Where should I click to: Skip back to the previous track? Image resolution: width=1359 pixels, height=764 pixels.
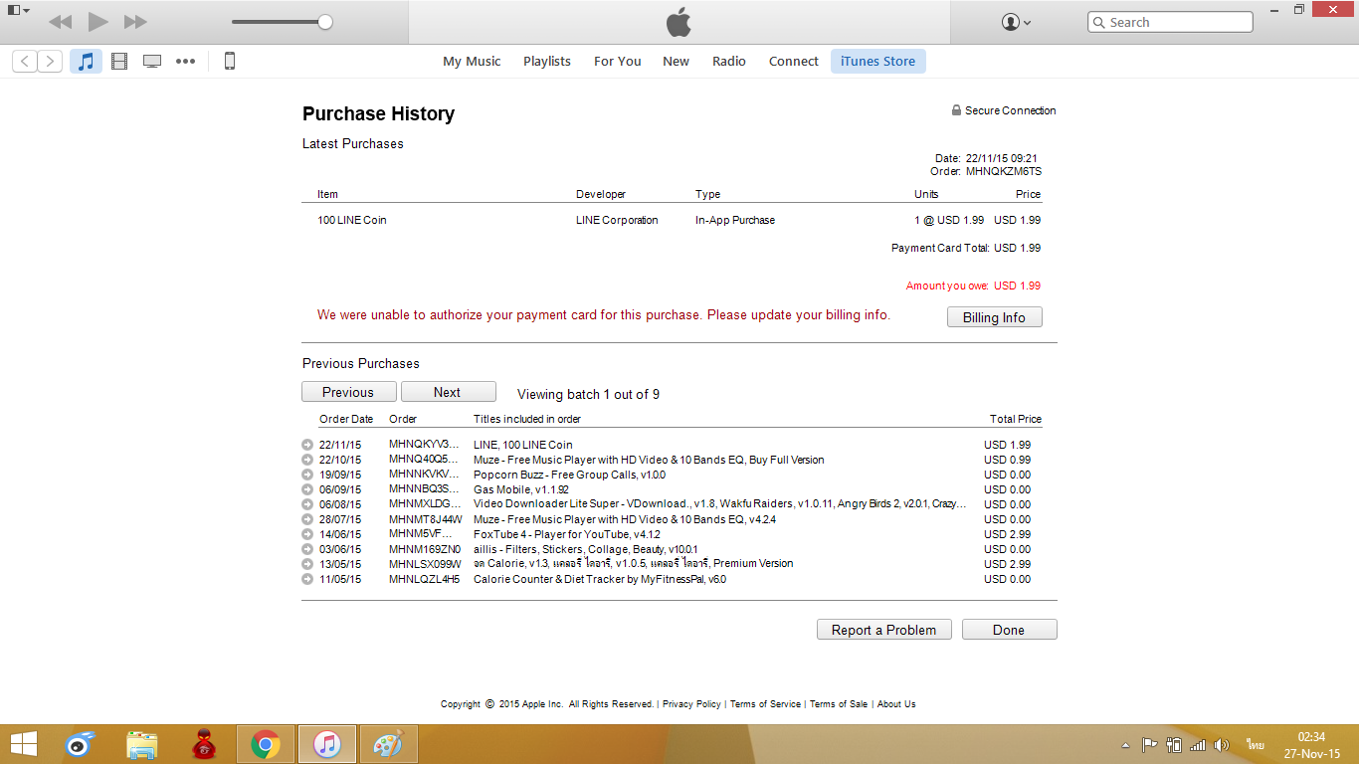(x=60, y=22)
